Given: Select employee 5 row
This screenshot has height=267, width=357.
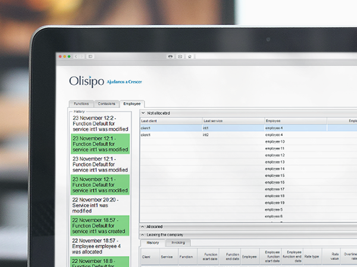Looking at the screenshot, I should point(248,209).
